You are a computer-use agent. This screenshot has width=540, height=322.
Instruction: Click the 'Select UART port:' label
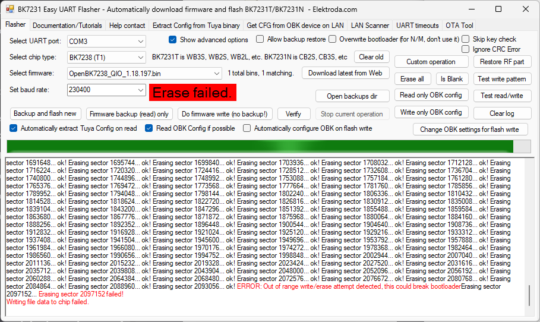35,41
